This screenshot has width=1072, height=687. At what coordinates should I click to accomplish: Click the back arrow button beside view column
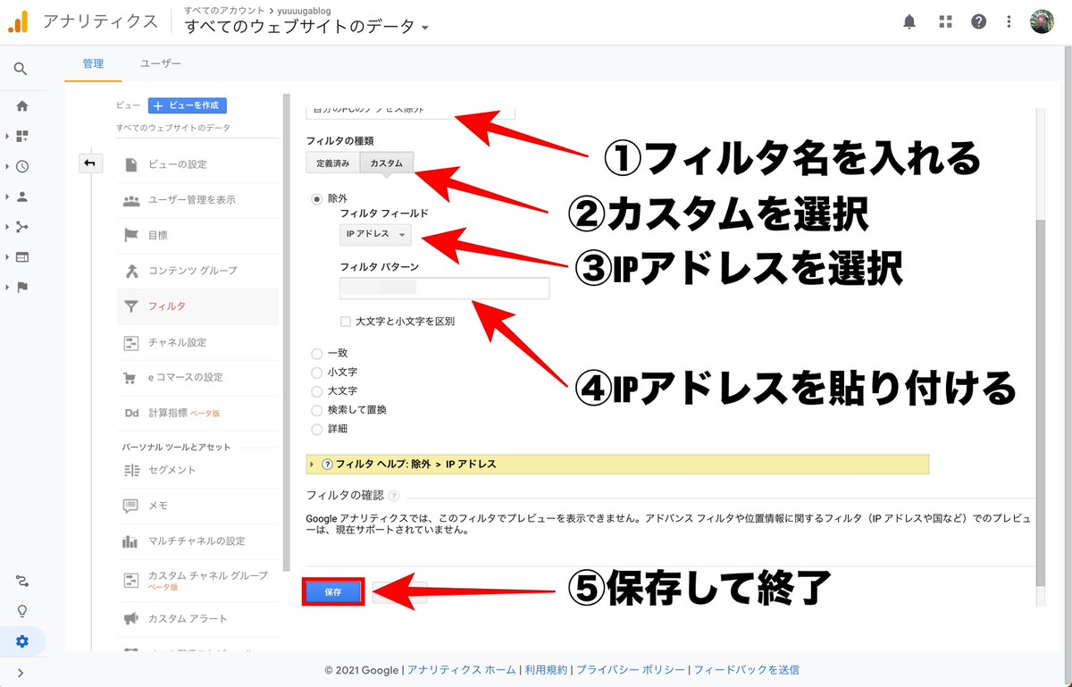click(90, 163)
